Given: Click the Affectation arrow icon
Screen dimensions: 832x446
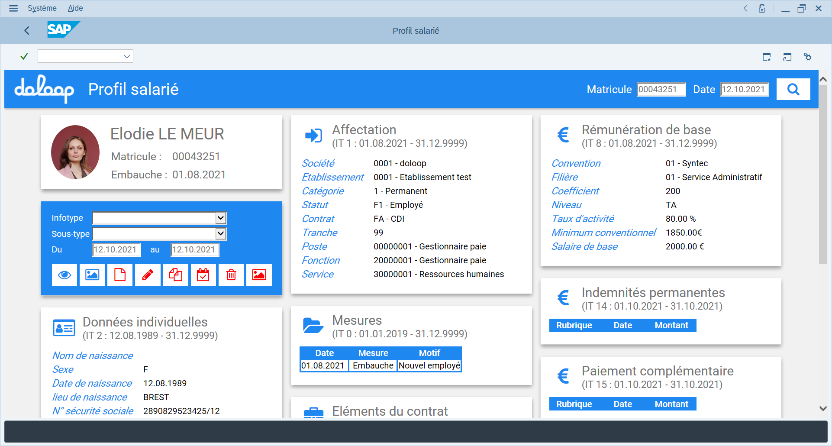Looking at the screenshot, I should (313, 136).
